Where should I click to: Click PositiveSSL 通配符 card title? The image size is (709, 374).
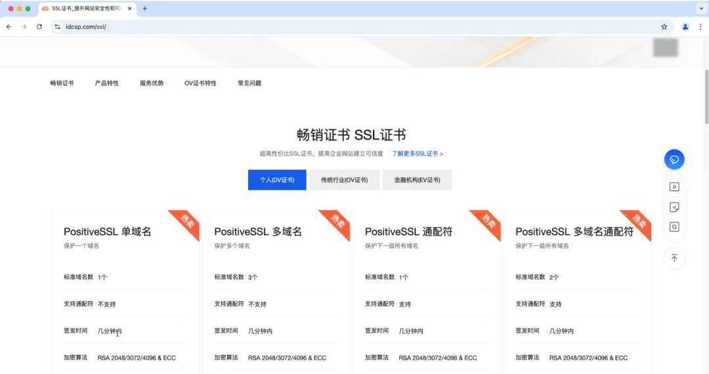point(409,232)
